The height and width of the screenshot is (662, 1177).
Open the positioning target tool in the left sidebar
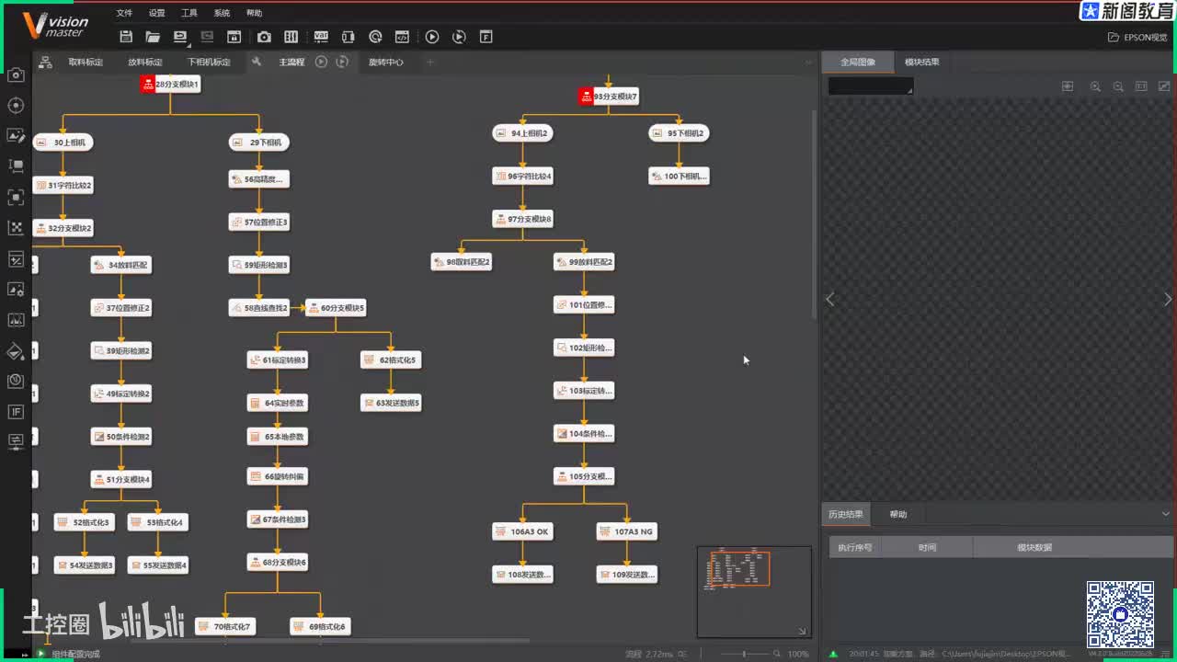pos(16,105)
